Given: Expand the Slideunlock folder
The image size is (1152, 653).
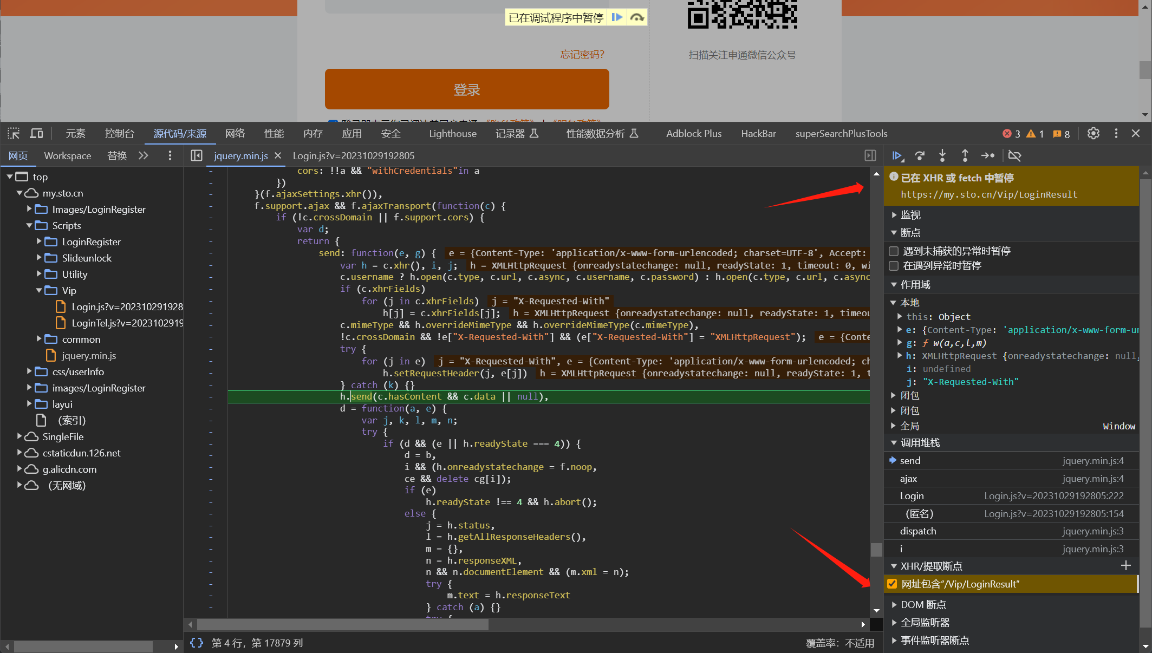Looking at the screenshot, I should coord(39,258).
